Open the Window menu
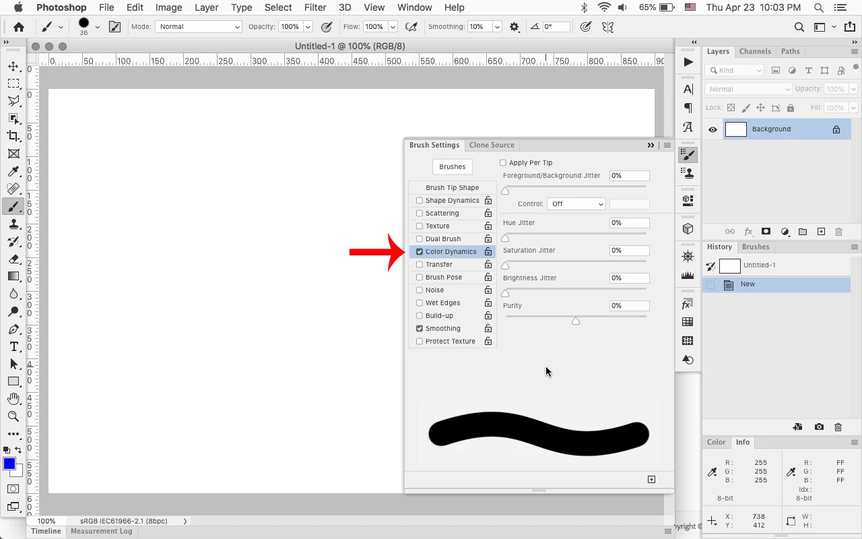862x539 pixels. (x=414, y=7)
